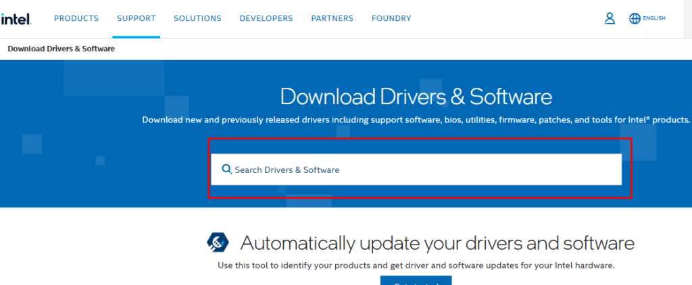Expand the Developers navigation menu

[266, 18]
